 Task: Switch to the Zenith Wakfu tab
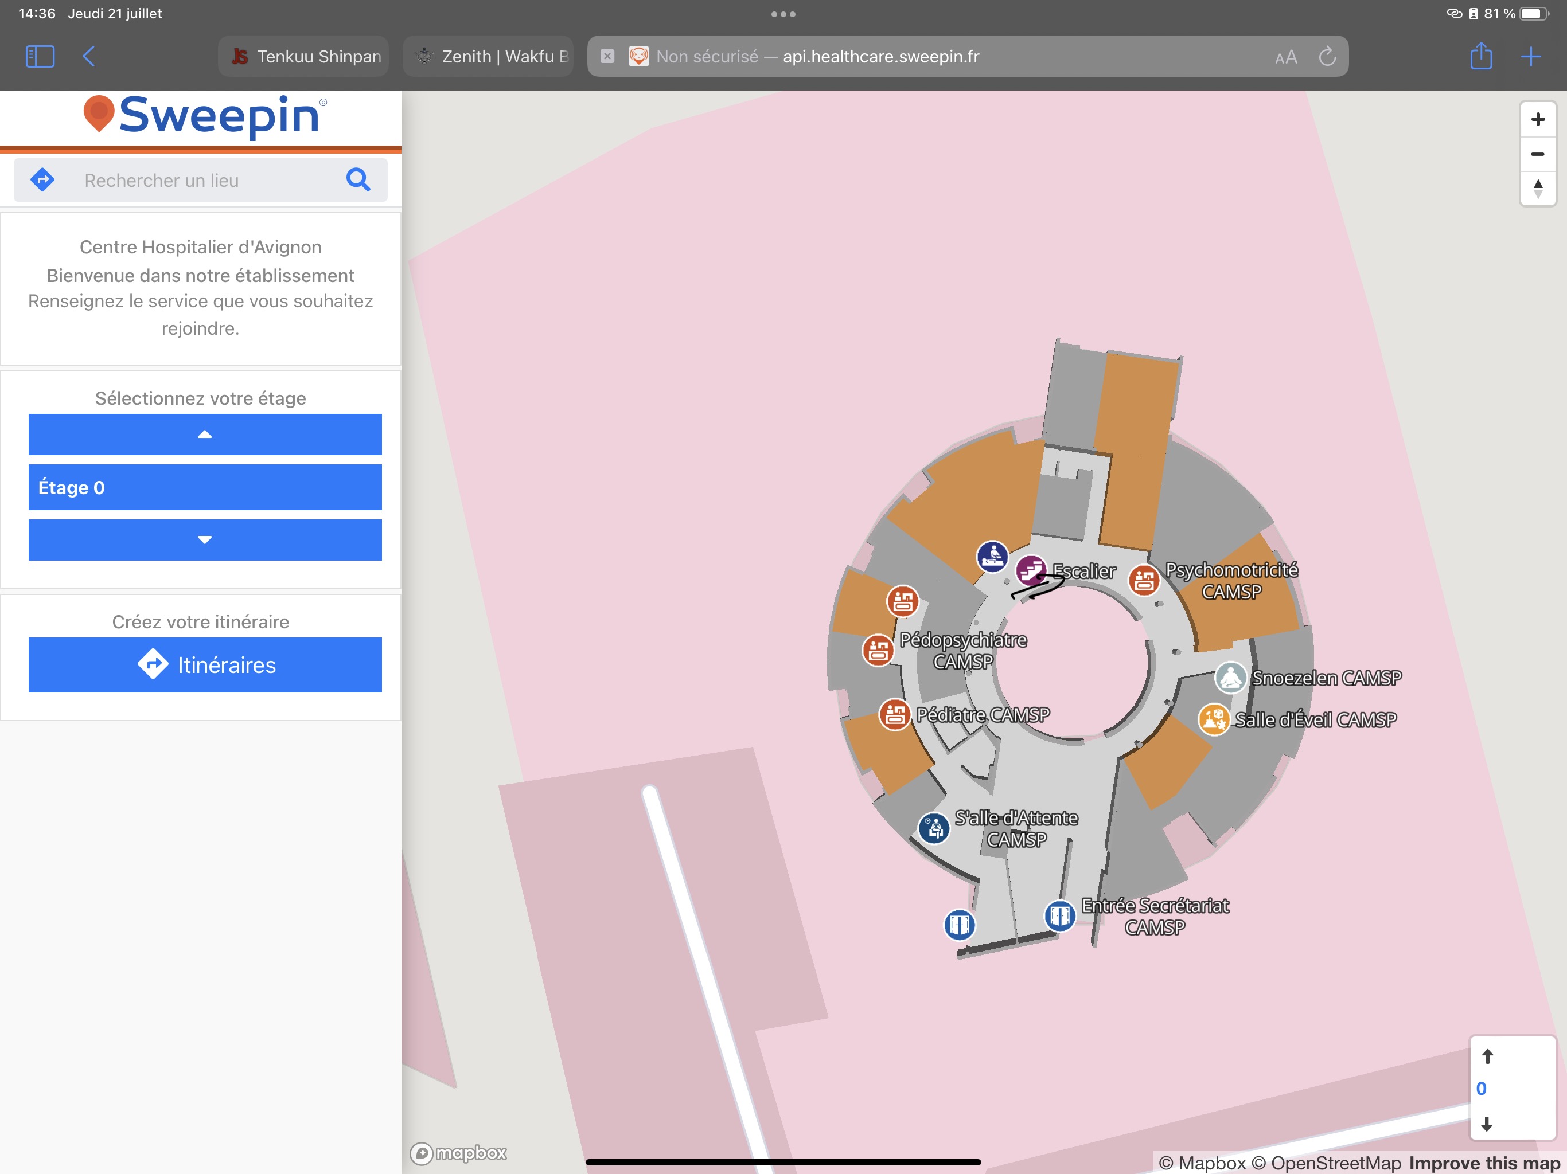tap(489, 57)
